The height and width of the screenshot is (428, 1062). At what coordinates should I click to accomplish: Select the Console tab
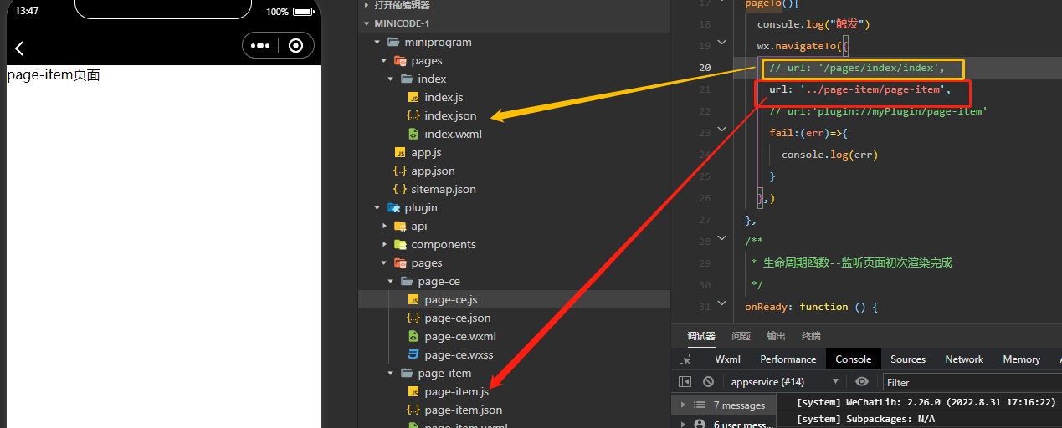pyautogui.click(x=854, y=359)
